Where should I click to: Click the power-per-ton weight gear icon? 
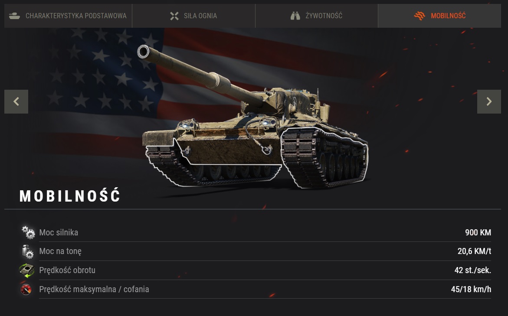(27, 251)
